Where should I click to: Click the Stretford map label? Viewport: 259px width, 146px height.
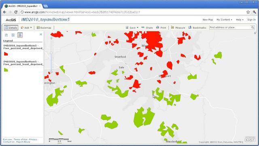click(x=120, y=57)
